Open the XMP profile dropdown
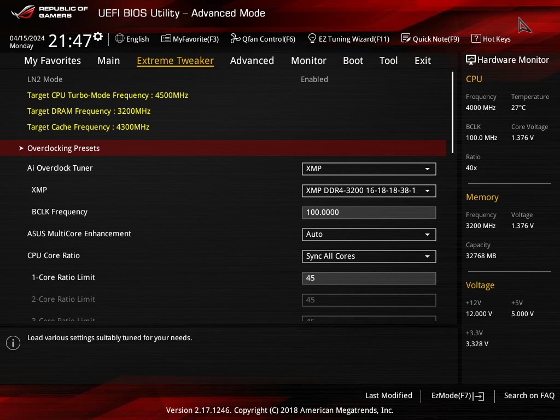 click(369, 190)
